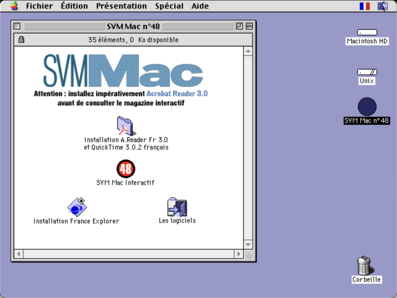Click the Macintosh HD label
Screen dimensions: 397x298
point(367,41)
